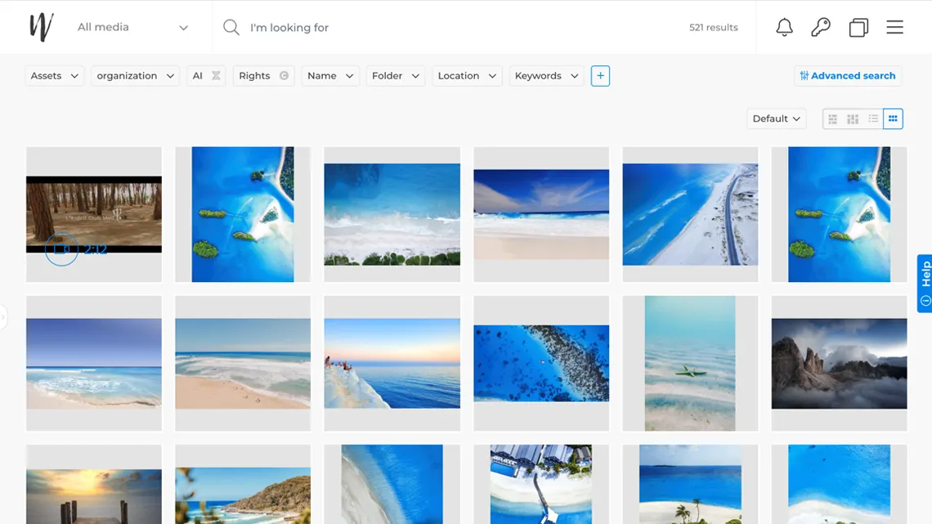Select the small grid view icon

tap(893, 119)
